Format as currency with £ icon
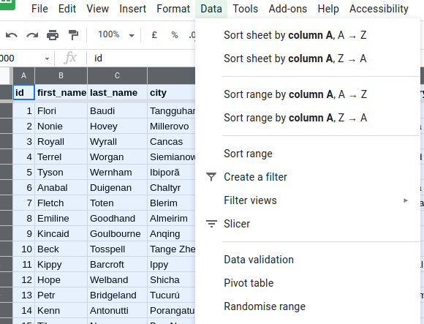 [154, 35]
